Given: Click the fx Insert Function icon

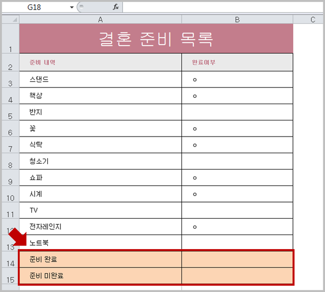Looking at the screenshot, I should [x=116, y=7].
